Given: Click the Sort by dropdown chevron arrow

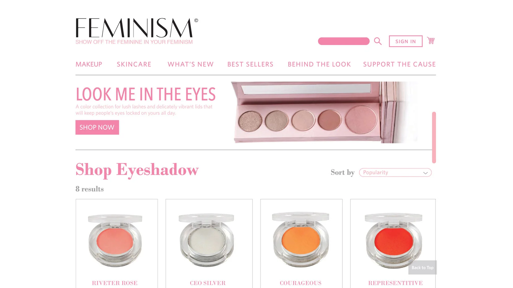Looking at the screenshot, I should [425, 173].
